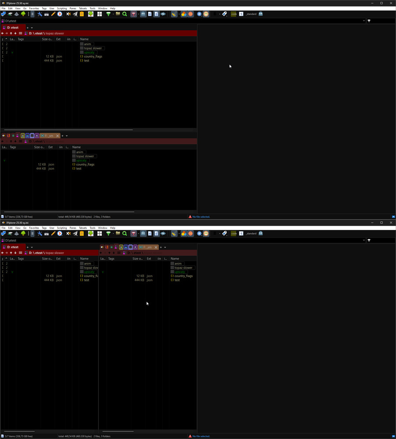Toggle the paintbrush color filter button in bottom window
The height and width of the screenshot is (439, 396).
174,234
